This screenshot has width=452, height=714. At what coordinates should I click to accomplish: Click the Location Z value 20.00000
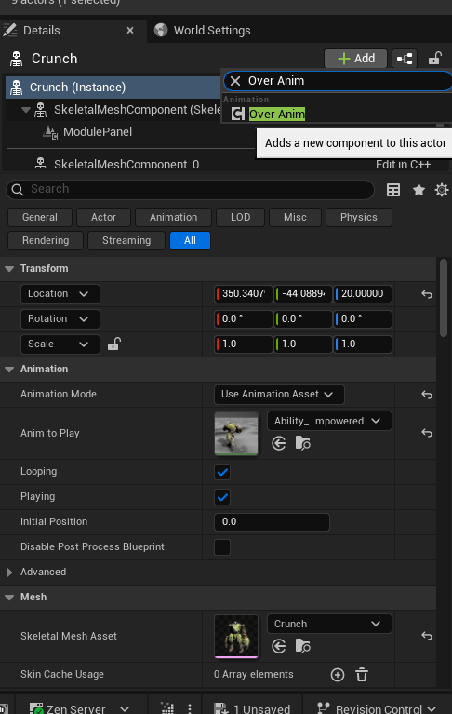(x=363, y=294)
